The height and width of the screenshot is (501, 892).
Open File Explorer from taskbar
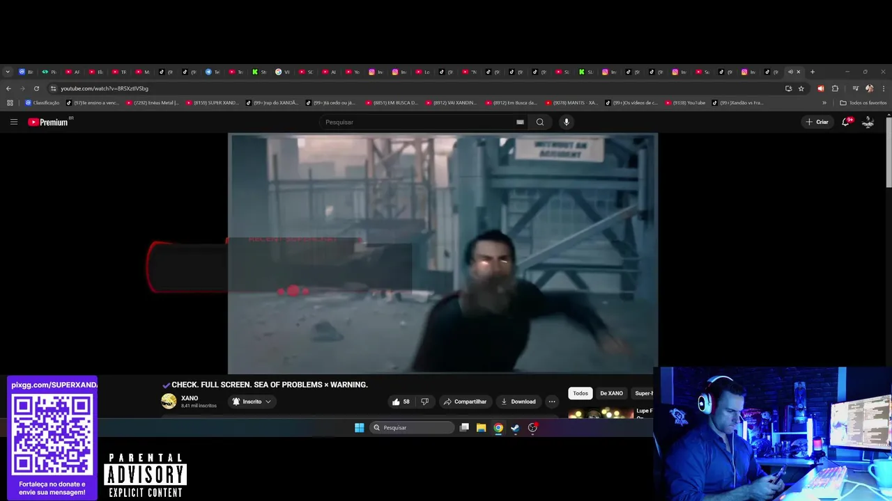click(481, 427)
